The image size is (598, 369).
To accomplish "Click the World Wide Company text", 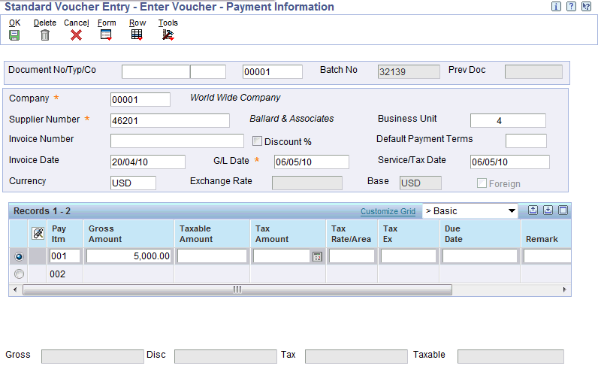I will [235, 98].
